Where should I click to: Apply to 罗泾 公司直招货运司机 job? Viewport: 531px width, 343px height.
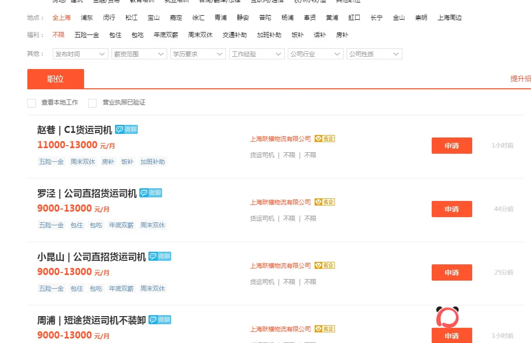[x=452, y=209]
